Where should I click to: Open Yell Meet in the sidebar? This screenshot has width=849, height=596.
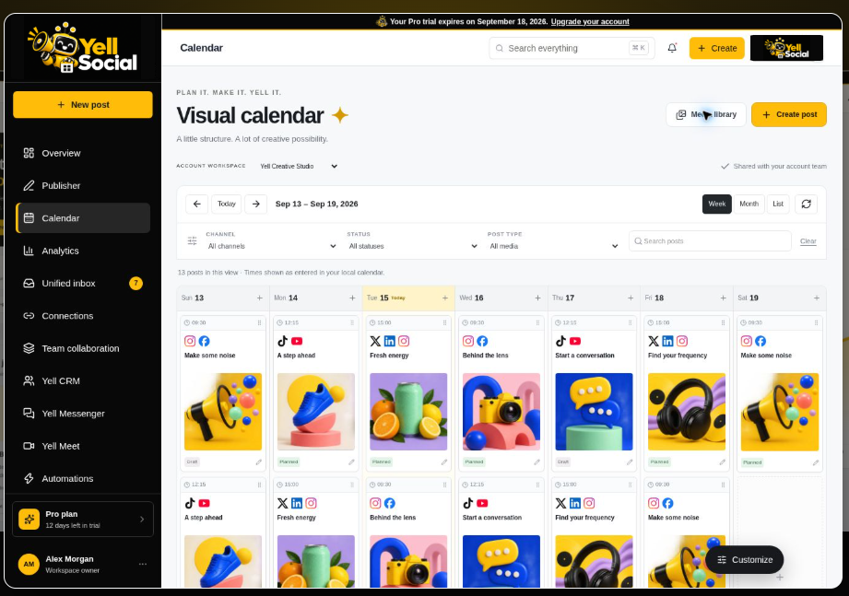point(83,446)
